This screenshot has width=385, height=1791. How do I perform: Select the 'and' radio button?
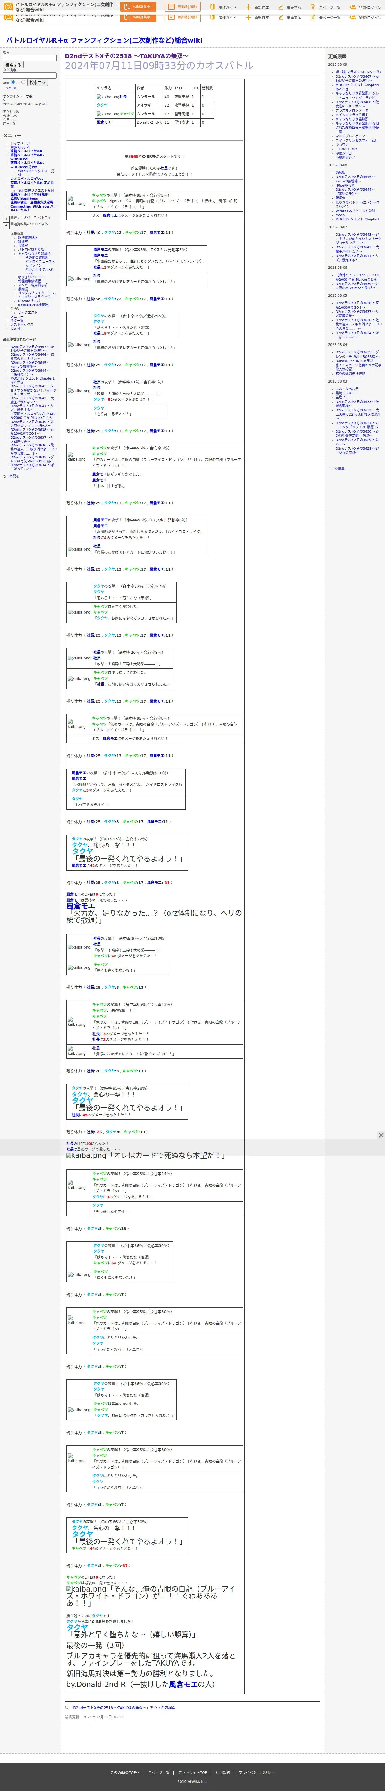point(13,82)
